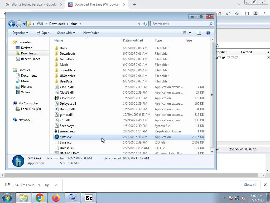Open the address bar history dropdown
270x203 pixels.
pyautogui.click(x=139, y=24)
